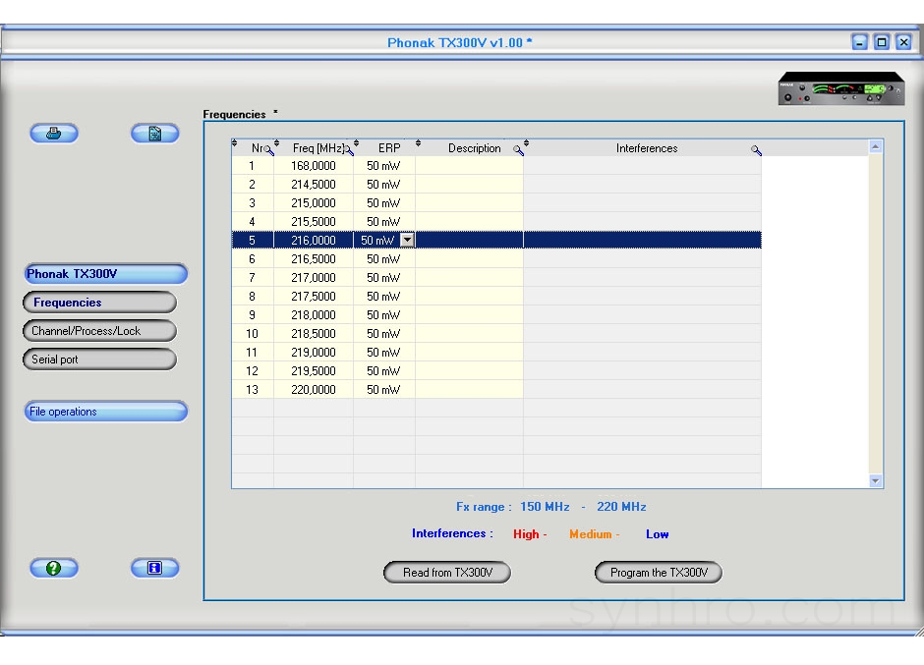
Task: Select row number 7 cell
Action: coord(253,277)
